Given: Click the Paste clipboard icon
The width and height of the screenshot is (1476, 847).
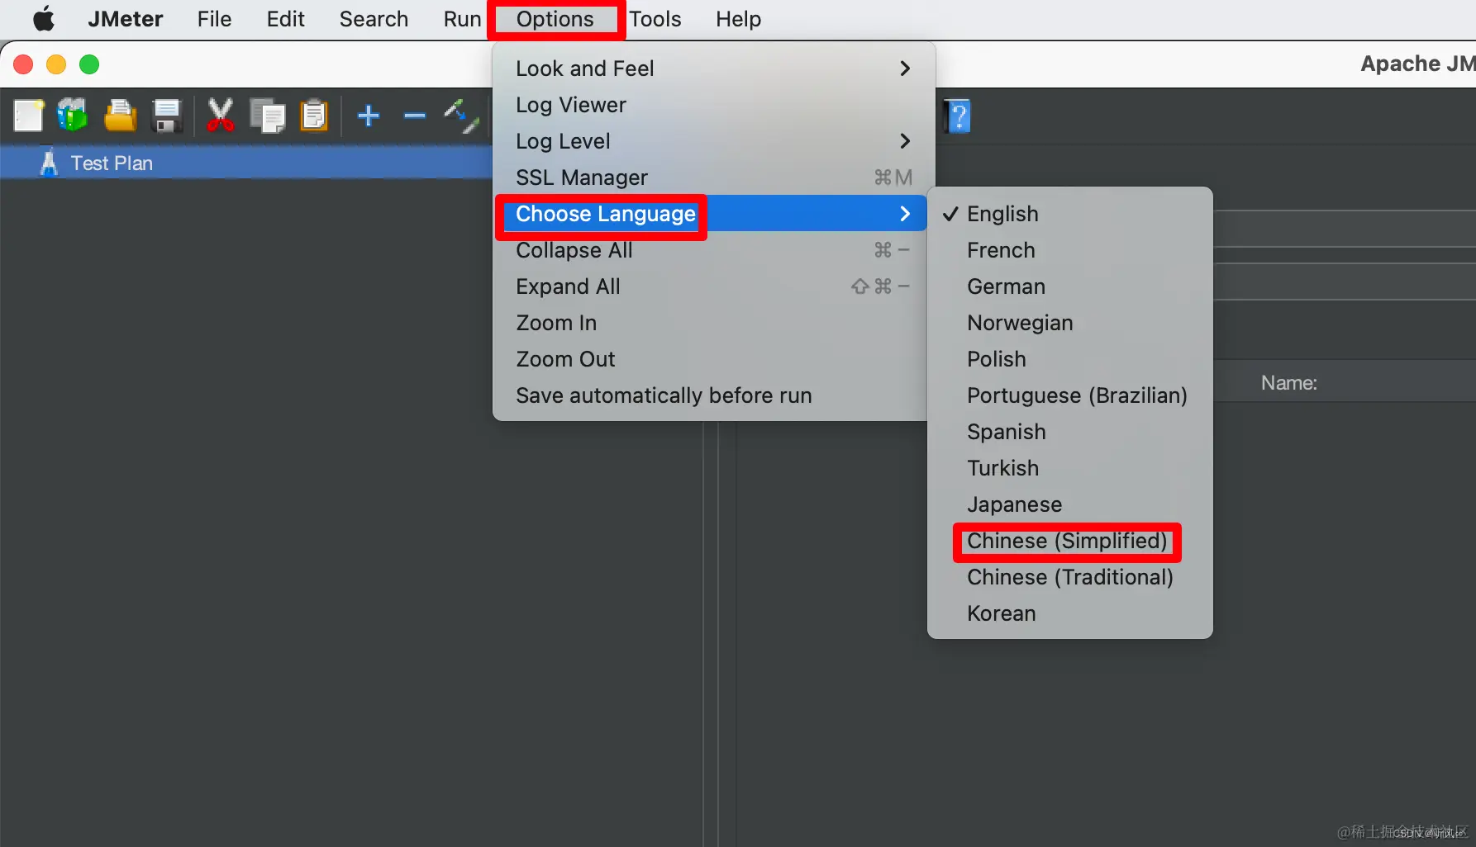Looking at the screenshot, I should (314, 116).
